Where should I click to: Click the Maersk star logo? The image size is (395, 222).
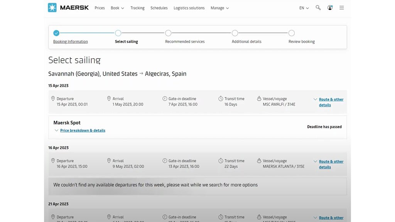[x=52, y=7]
